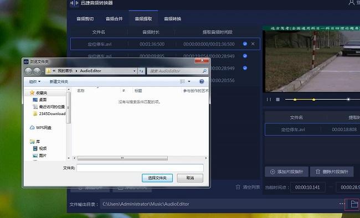Sort by the 名称 column header
This screenshot has height=218, width=360.
(x=81, y=91)
